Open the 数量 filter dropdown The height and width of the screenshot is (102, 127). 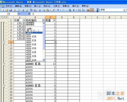(x=55, y=20)
